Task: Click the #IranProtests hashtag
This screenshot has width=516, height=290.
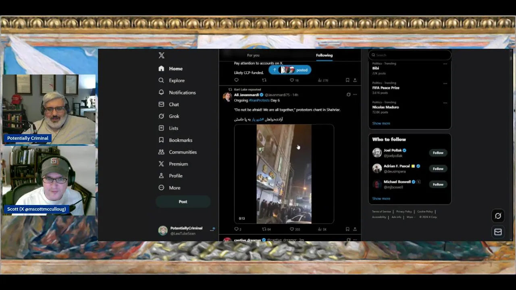Action: [x=259, y=100]
